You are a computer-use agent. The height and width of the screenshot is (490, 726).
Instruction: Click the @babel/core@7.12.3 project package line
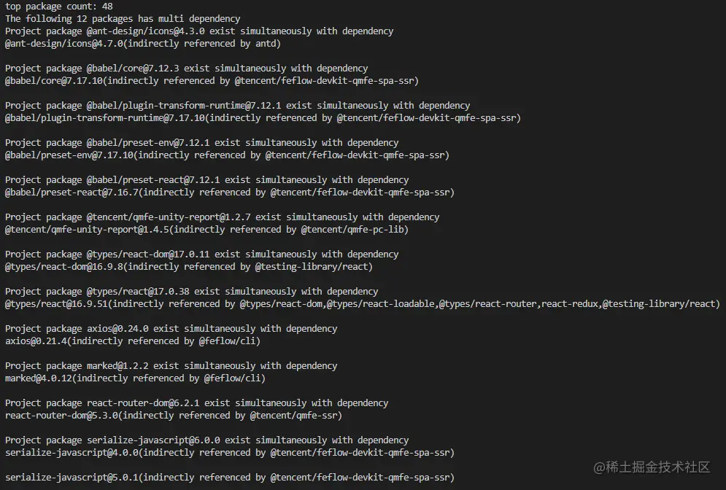pos(187,69)
